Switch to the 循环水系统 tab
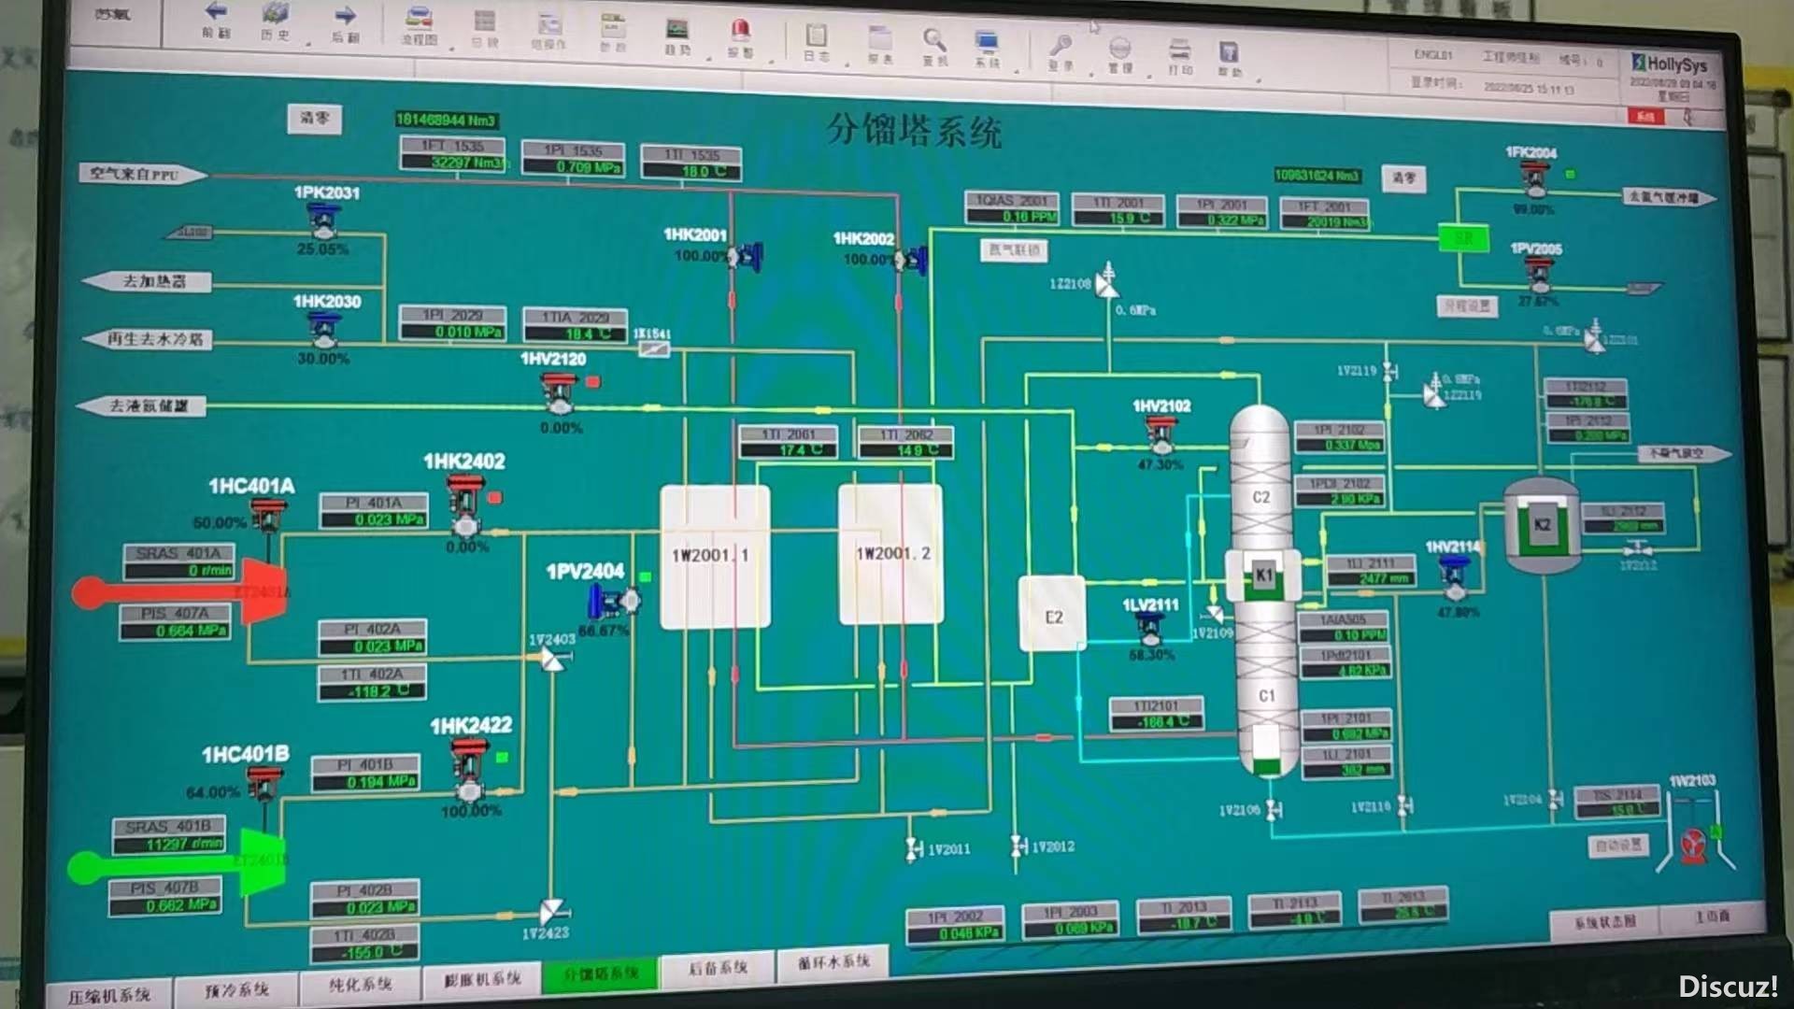 (x=833, y=961)
